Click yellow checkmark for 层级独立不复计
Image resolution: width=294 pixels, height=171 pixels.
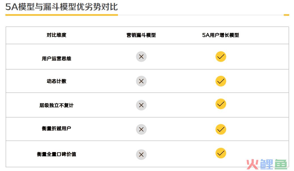pyautogui.click(x=221, y=104)
